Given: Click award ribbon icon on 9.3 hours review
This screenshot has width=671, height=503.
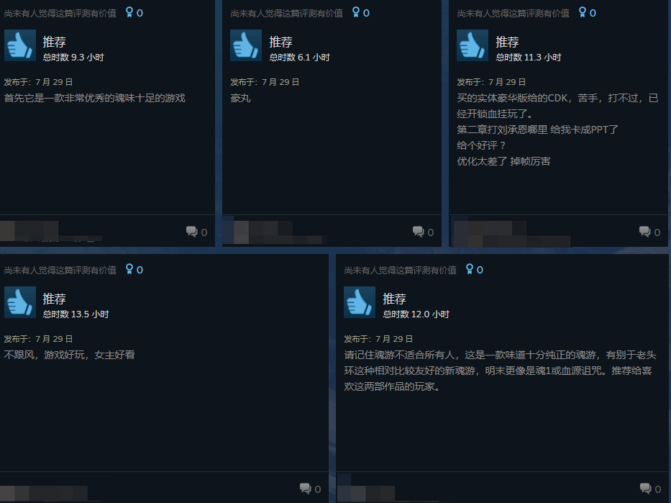Looking at the screenshot, I should pos(129,12).
